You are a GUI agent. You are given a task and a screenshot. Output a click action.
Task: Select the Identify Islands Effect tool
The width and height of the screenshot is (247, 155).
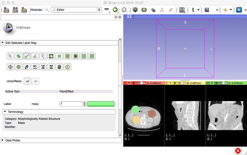pyautogui.click(x=67, y=56)
